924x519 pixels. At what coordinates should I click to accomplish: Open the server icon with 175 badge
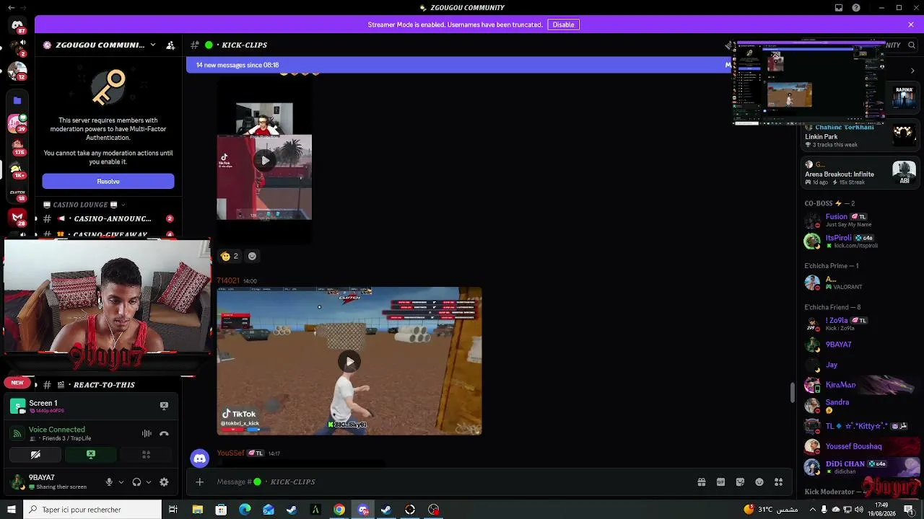pos(17,147)
